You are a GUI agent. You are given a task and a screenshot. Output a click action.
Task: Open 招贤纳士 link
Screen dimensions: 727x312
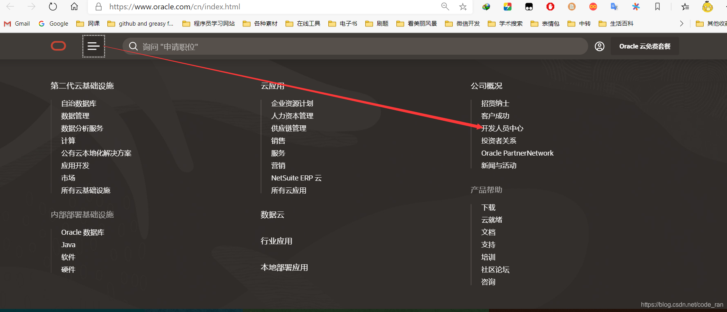(x=495, y=104)
